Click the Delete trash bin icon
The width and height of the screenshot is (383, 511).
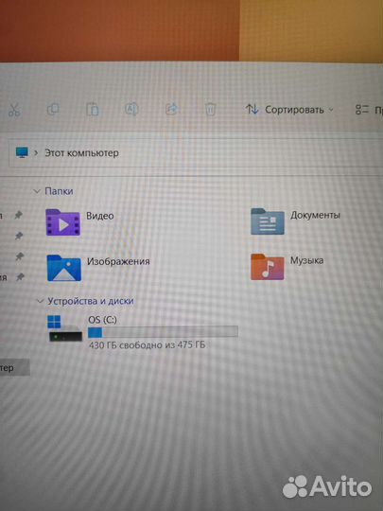210,109
